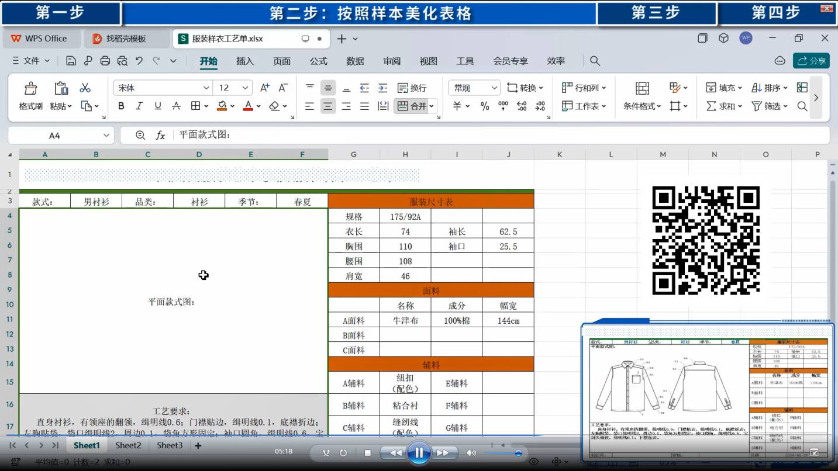Toggle Bold formatting
This screenshot has width=838, height=471.
point(121,106)
